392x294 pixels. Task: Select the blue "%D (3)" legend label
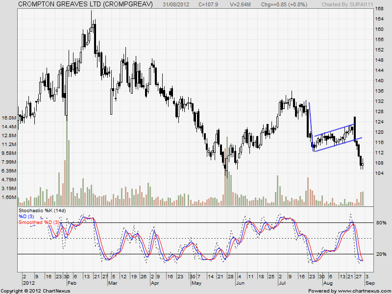click(26, 217)
